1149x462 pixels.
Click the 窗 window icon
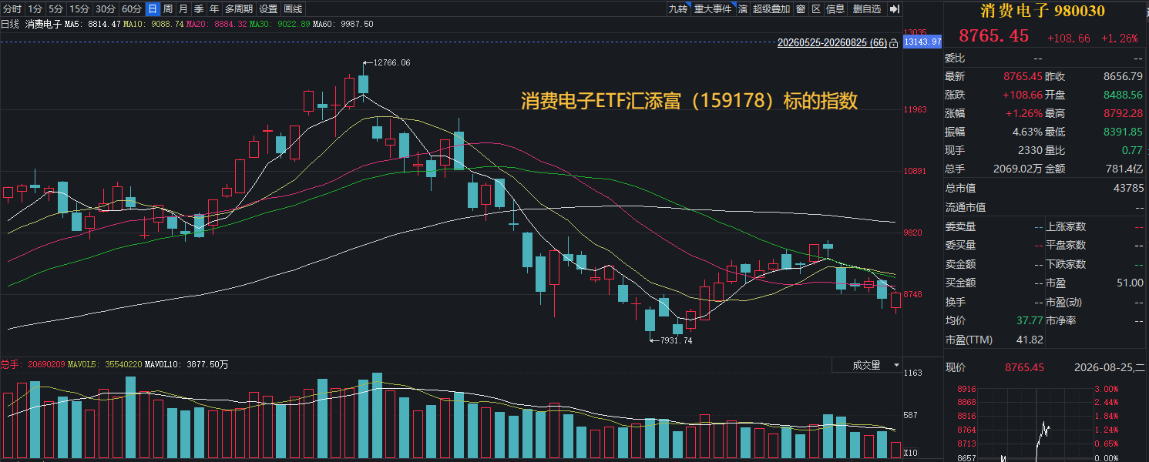click(801, 9)
